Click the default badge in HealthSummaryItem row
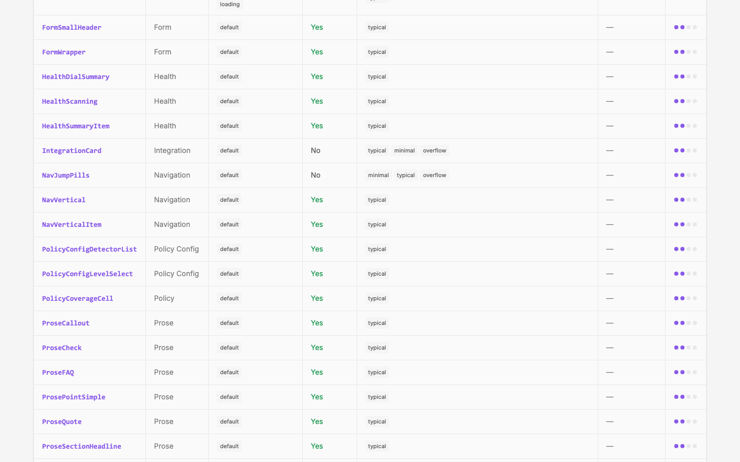Viewport: 740px width, 462px height. click(x=229, y=126)
